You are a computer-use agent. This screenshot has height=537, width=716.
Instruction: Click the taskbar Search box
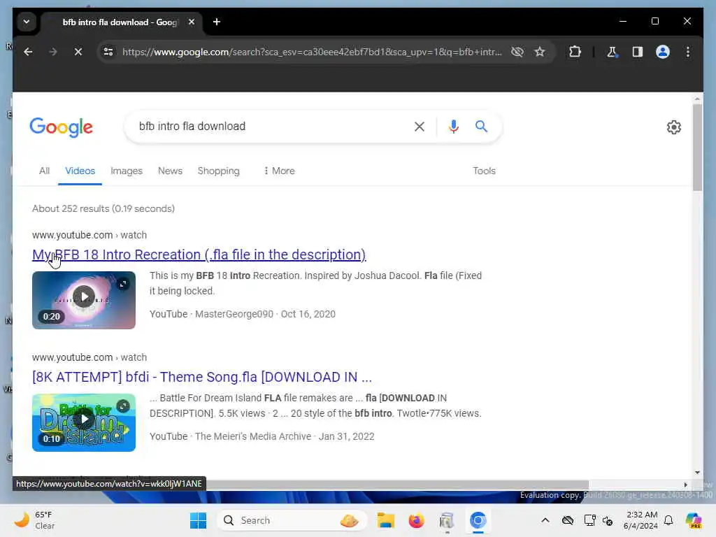tap(292, 520)
